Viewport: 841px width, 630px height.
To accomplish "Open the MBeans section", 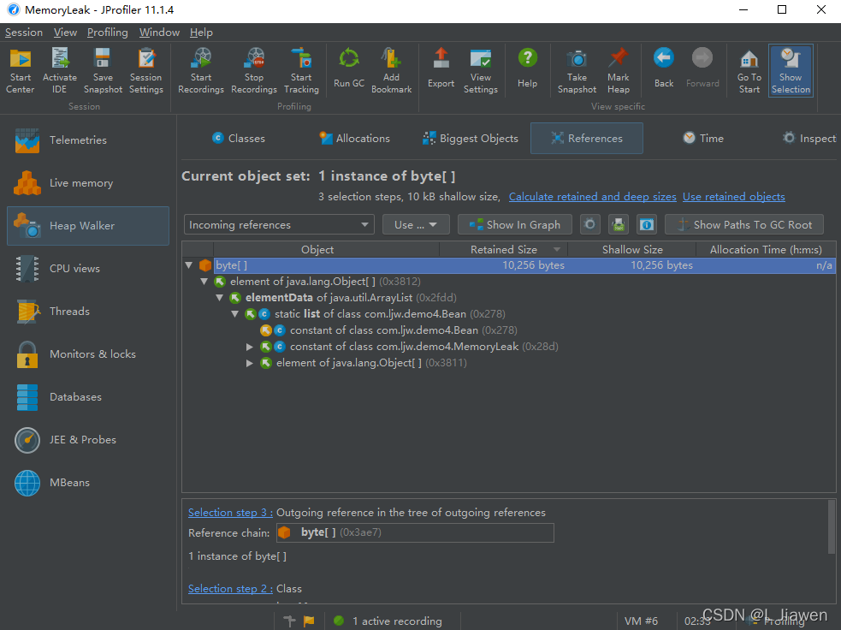I will coord(88,483).
